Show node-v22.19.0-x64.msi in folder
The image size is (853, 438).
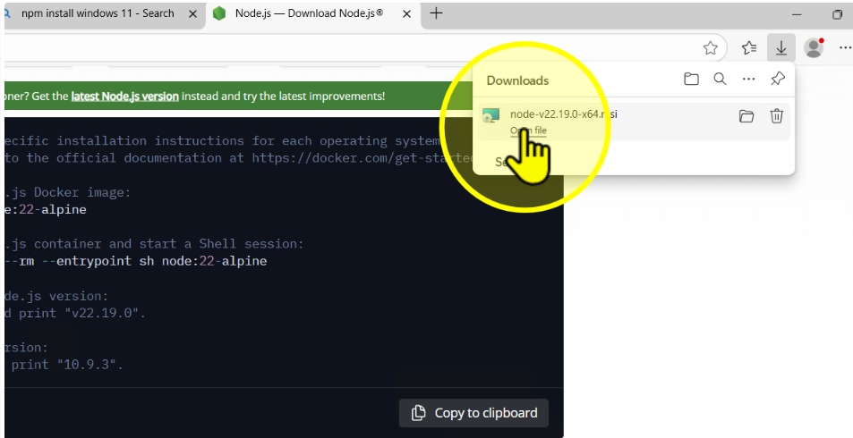746,115
